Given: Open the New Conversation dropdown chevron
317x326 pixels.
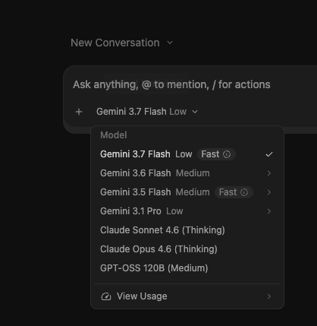Looking at the screenshot, I should (x=170, y=43).
